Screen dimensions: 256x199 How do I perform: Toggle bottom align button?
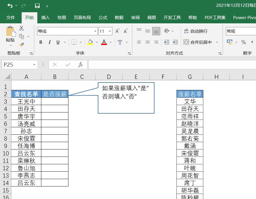[x=156, y=31]
